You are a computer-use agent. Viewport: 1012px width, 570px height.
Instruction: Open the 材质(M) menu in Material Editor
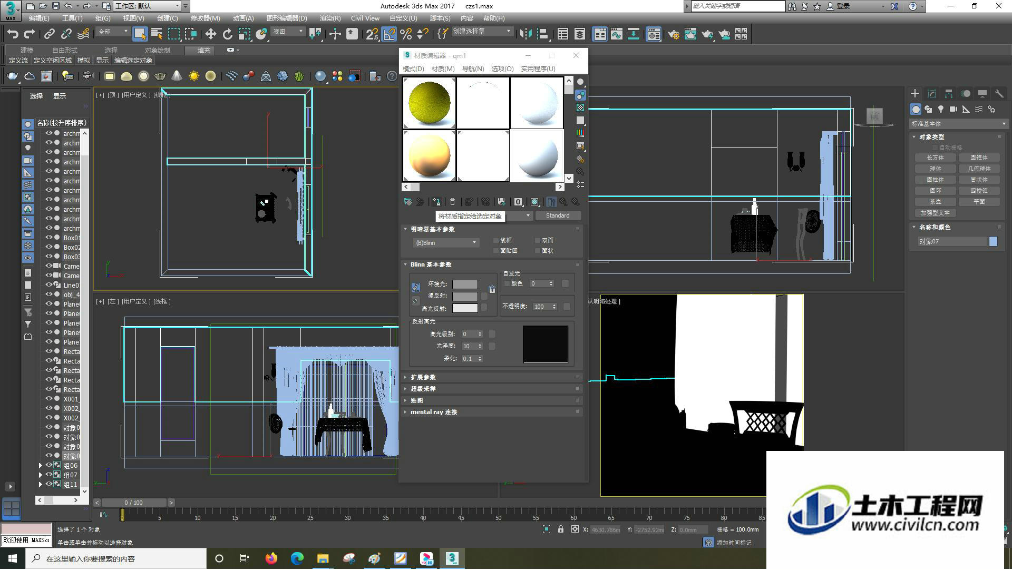coord(443,69)
